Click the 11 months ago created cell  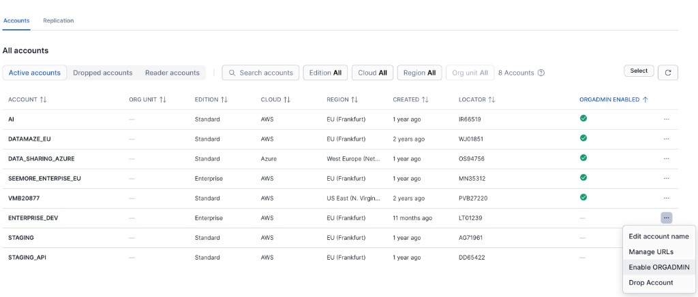(412, 218)
